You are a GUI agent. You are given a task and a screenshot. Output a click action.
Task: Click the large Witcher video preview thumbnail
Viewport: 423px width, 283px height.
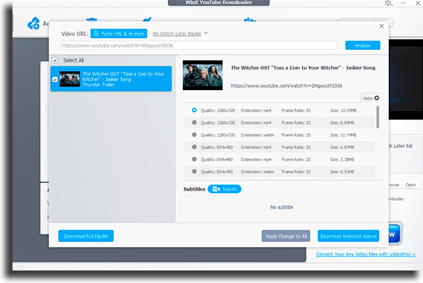202,76
